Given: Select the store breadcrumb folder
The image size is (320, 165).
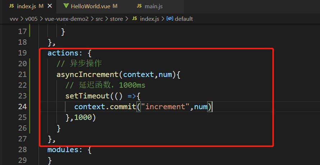Looking at the screenshot, I should (116, 19).
